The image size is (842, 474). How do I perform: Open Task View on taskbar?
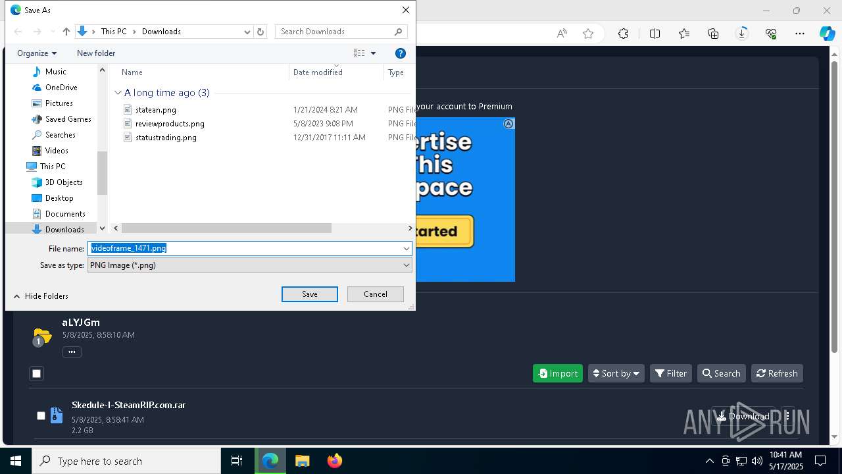click(237, 461)
